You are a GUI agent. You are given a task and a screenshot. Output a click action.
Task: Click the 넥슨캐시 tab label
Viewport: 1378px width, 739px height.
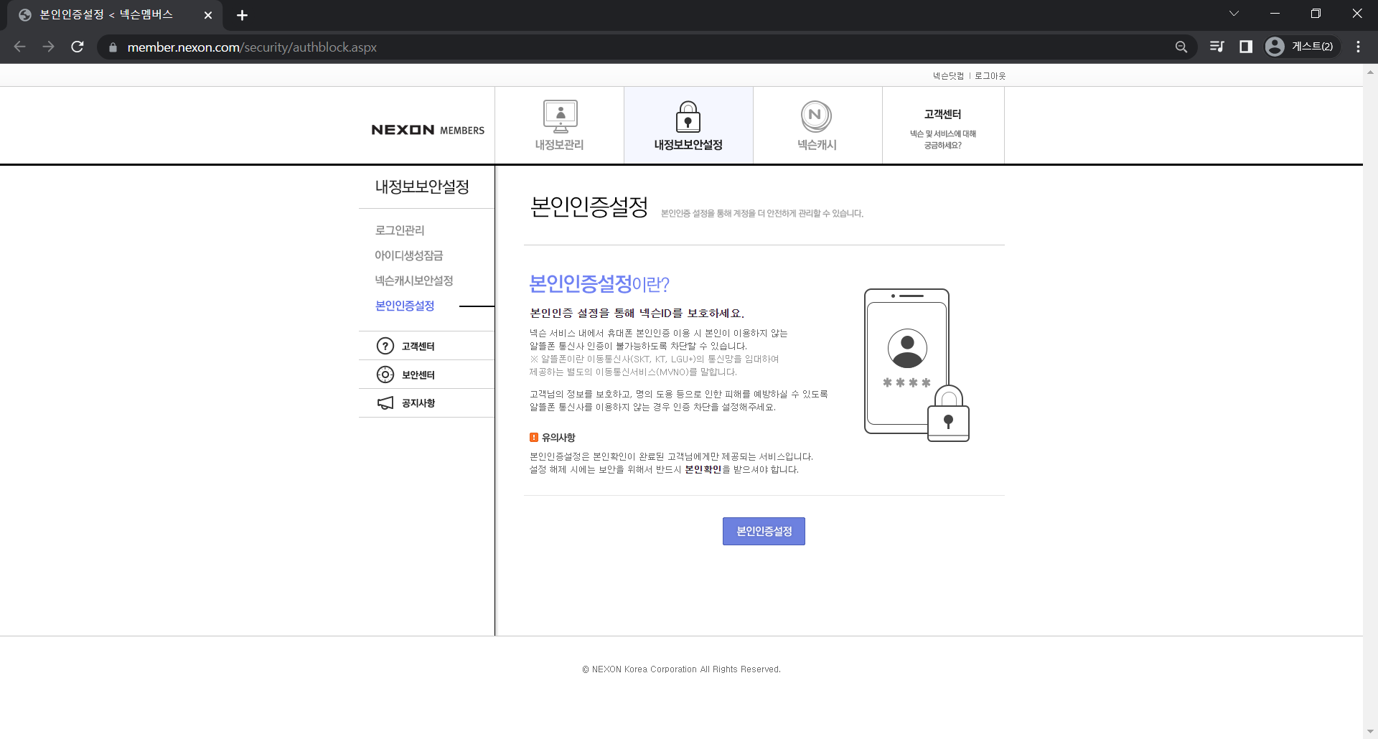(817, 145)
